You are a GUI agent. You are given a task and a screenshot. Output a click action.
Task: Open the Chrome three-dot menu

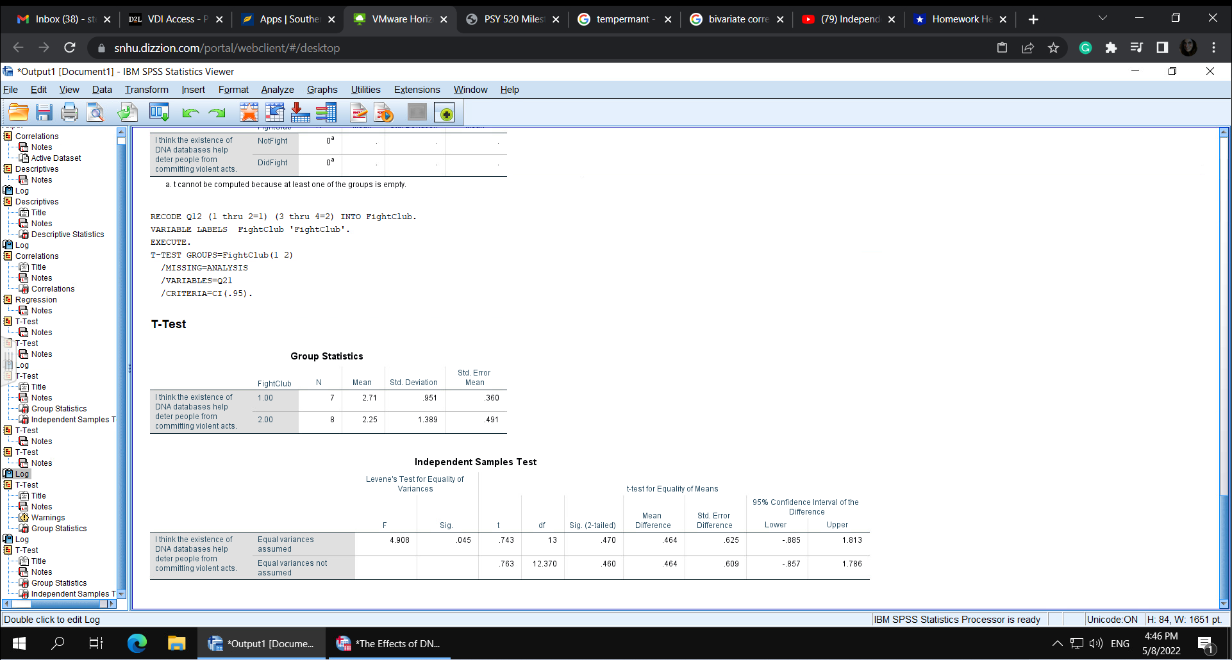(x=1213, y=47)
